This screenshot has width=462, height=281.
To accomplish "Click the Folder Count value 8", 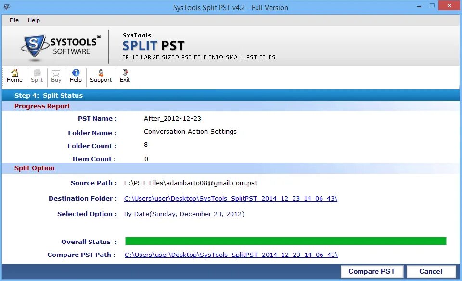I will click(145, 145).
